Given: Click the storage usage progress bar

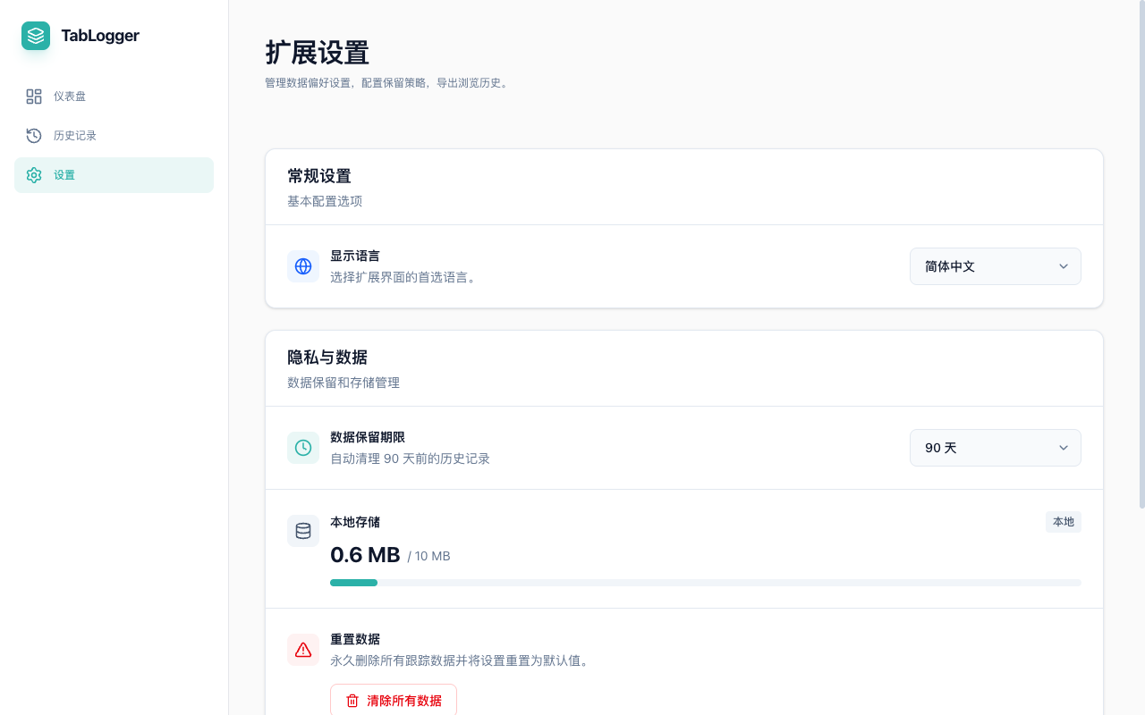Looking at the screenshot, I should pos(706,582).
